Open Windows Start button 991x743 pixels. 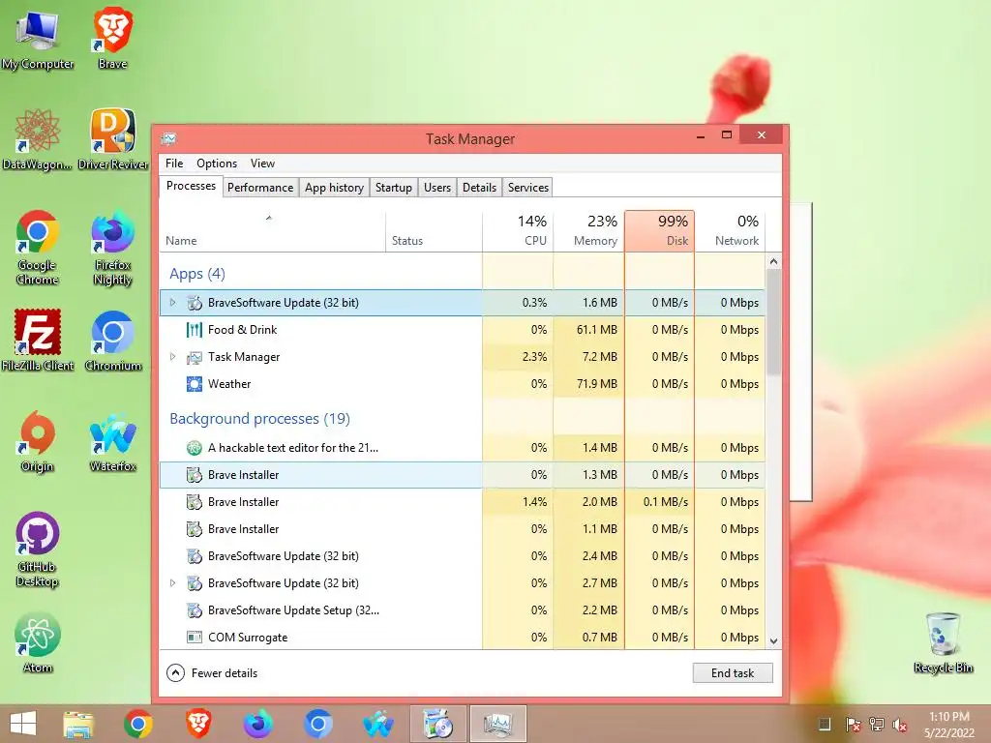(23, 724)
